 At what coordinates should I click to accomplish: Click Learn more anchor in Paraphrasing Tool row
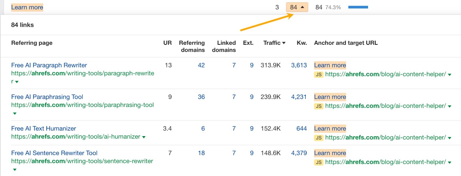[x=330, y=97]
